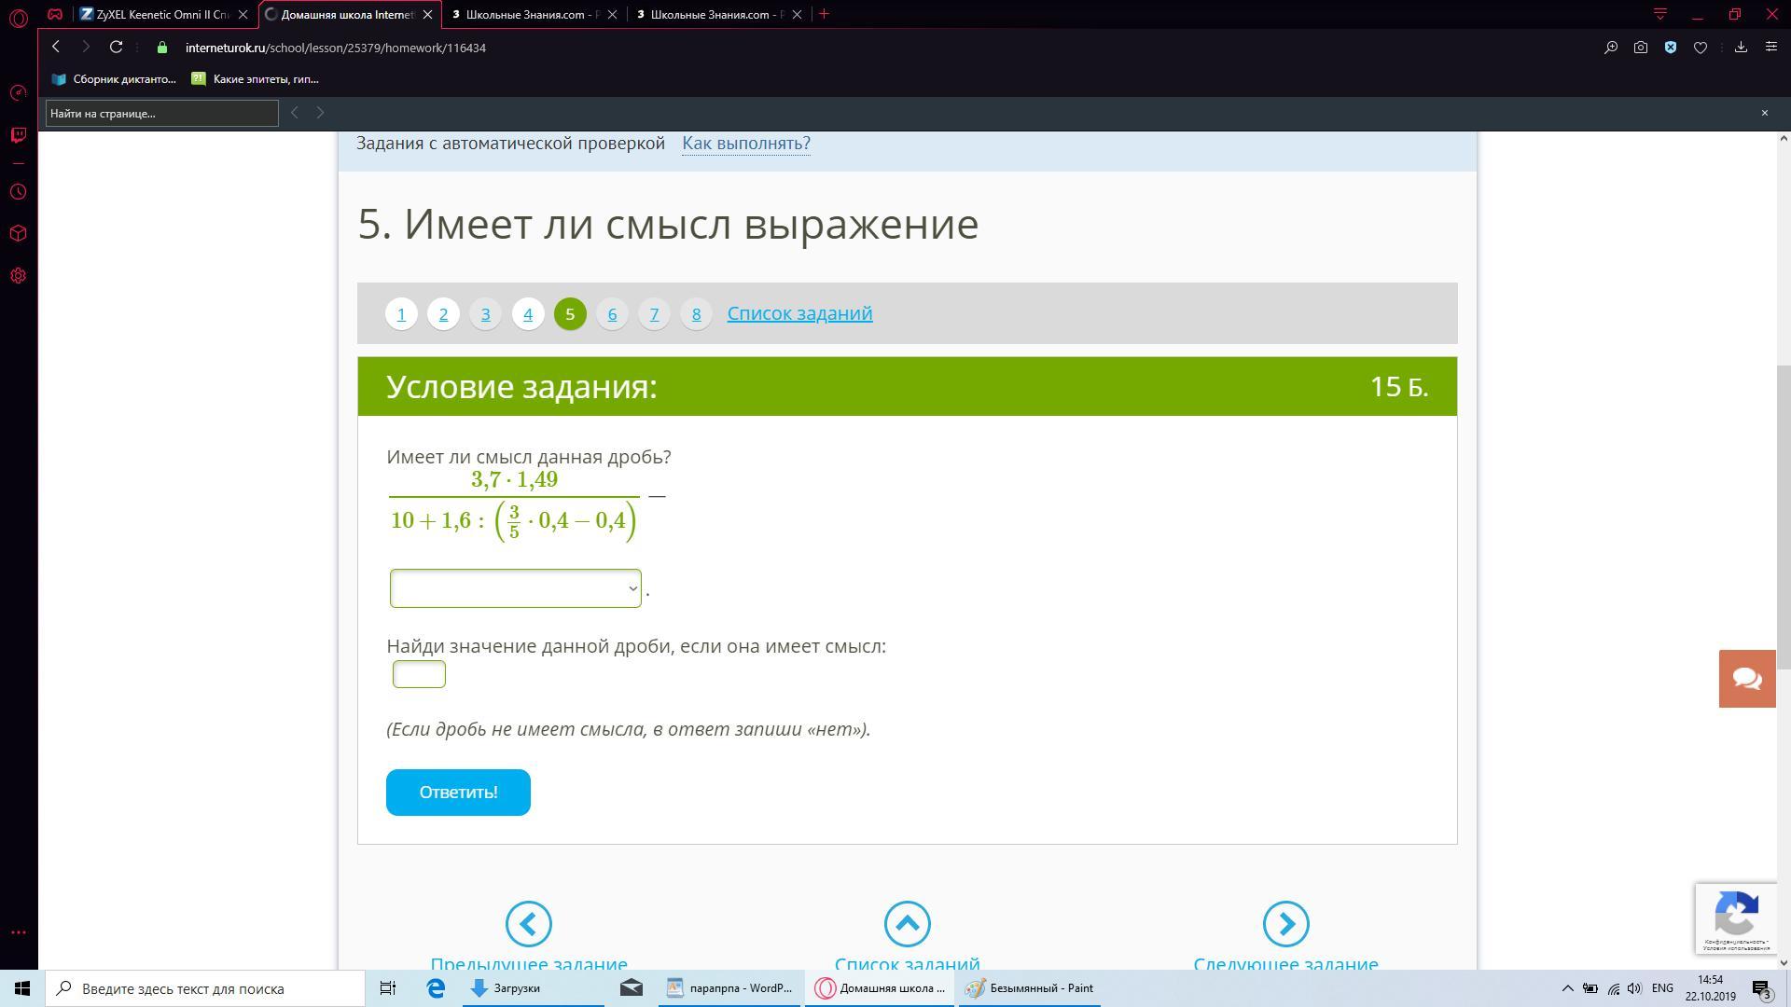Screen dimensions: 1791x1007
Task: Open the Как выполнять? link
Action: point(745,144)
